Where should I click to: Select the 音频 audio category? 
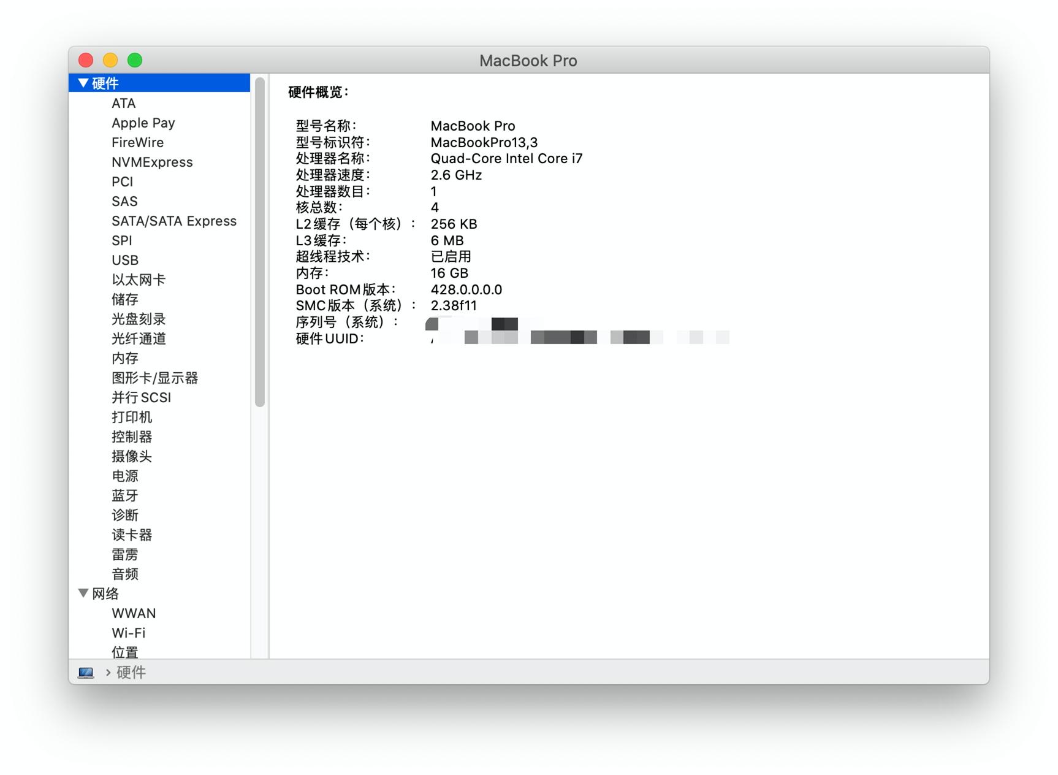[124, 574]
